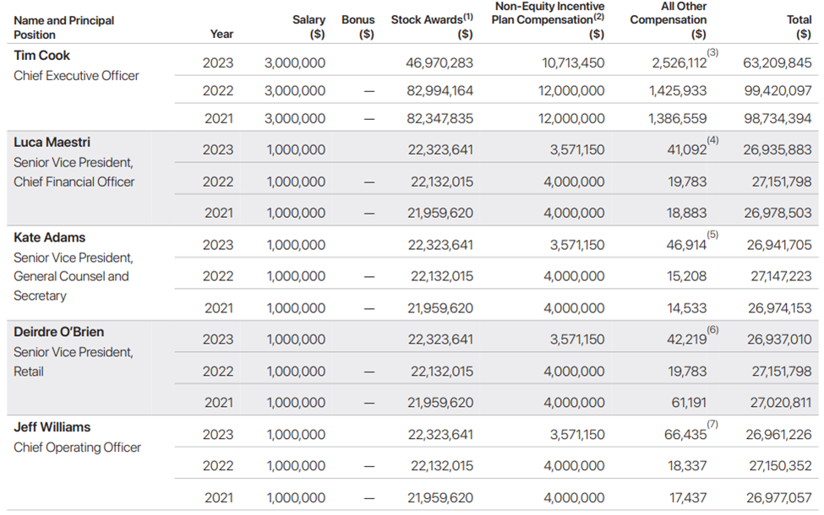Select the total 26,941,705
Image resolution: width=824 pixels, height=515 pixels.
point(779,245)
